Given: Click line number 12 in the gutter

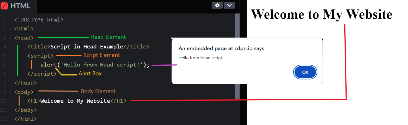Looking at the screenshot, I should point(3,119).
